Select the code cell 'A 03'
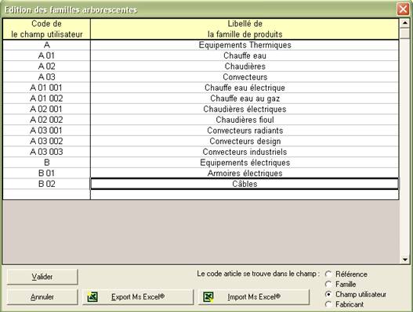413x312 pixels. point(46,77)
